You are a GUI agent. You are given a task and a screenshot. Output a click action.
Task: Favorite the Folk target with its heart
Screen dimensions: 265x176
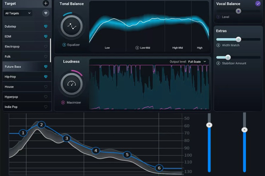46,56
